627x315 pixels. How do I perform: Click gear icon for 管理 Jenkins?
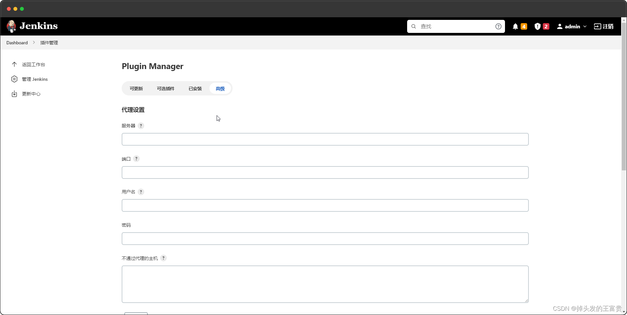point(14,79)
